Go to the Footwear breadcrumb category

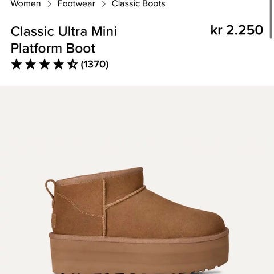pyautogui.click(x=76, y=3)
